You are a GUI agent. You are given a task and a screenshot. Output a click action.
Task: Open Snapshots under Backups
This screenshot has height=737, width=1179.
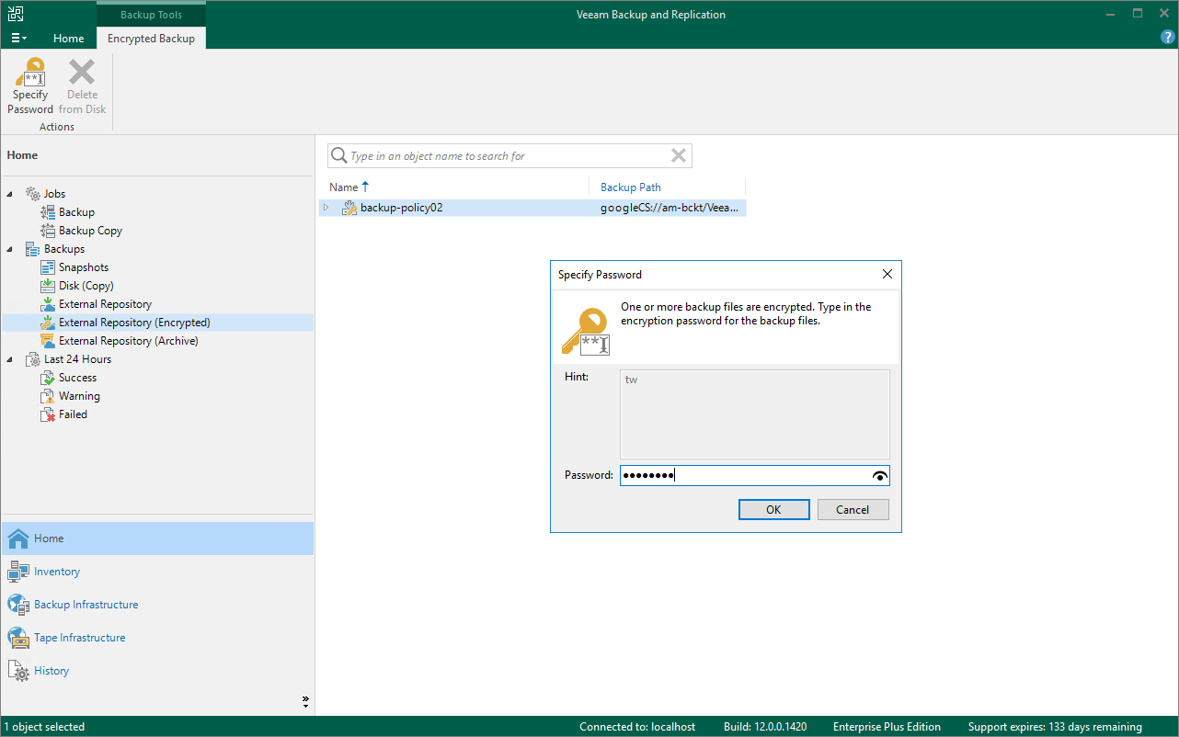click(x=84, y=267)
